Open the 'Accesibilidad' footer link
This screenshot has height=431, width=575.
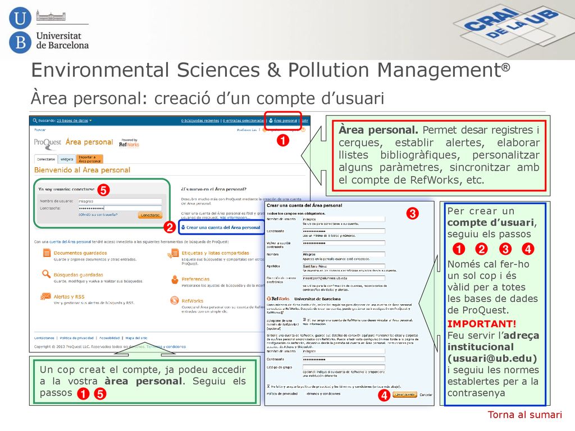pos(109,338)
